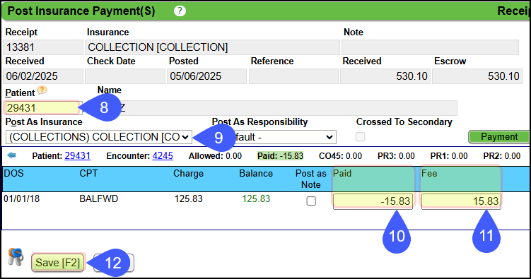This screenshot has height=279, width=531.
Task: Click the Save [F2] button
Action: [x=57, y=263]
